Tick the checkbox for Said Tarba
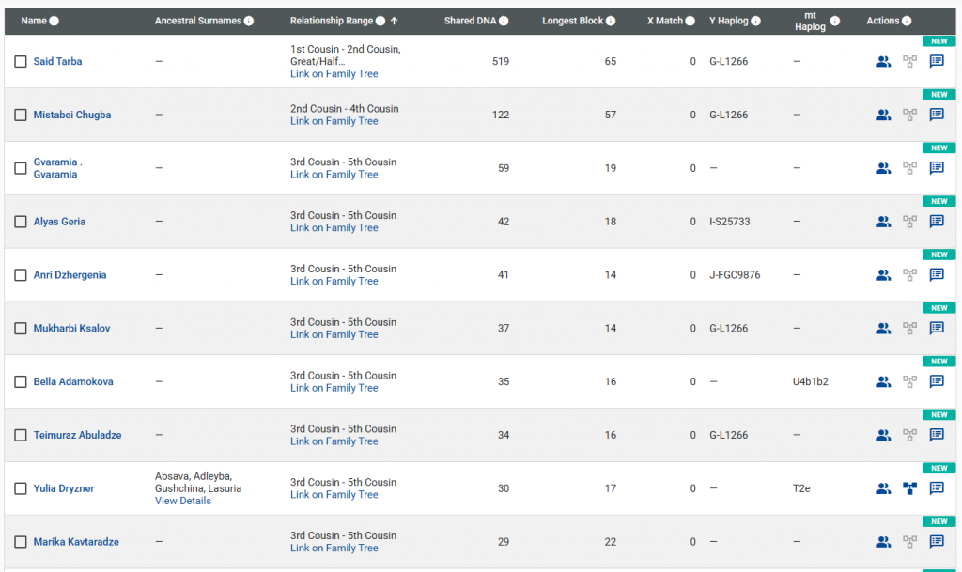The height and width of the screenshot is (572, 962). coord(21,62)
